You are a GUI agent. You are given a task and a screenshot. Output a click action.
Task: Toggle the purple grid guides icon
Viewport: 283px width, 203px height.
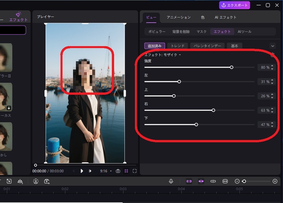pyautogui.click(x=126, y=171)
